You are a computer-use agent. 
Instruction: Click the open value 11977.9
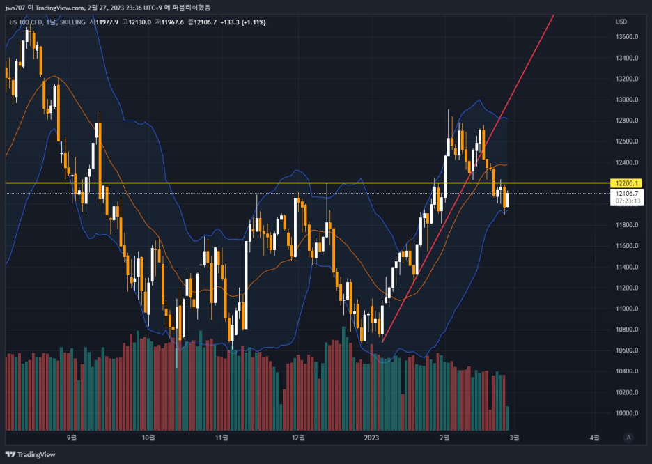(107, 22)
